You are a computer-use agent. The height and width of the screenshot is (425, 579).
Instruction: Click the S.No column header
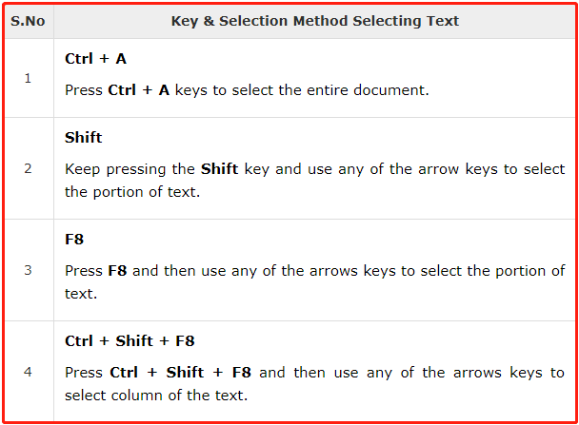(28, 21)
